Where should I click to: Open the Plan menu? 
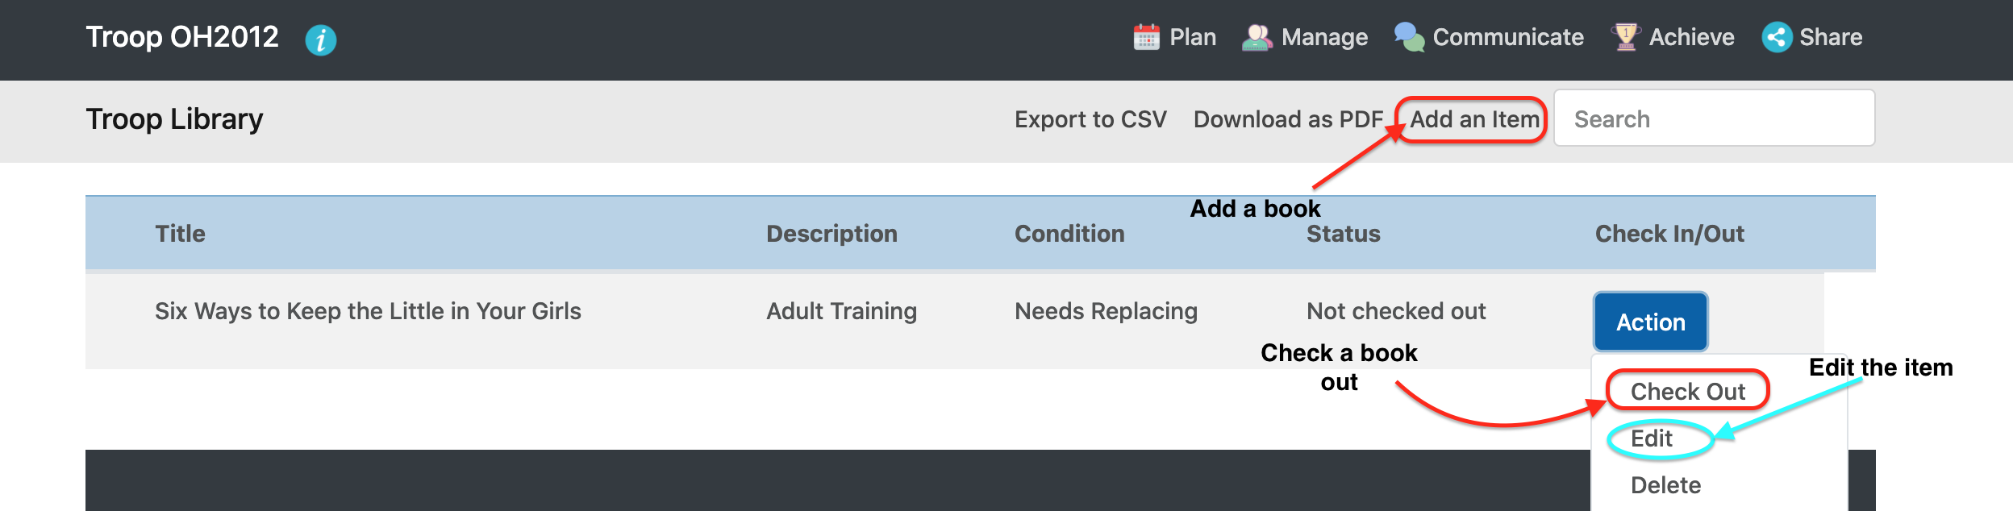1193,37
